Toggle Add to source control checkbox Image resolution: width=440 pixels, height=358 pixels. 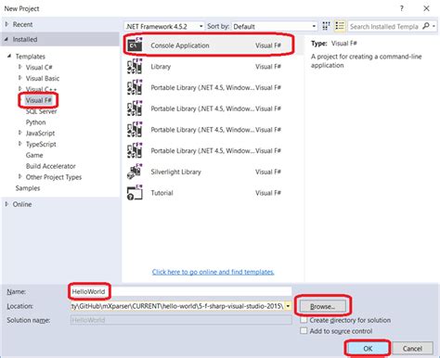pyautogui.click(x=304, y=331)
